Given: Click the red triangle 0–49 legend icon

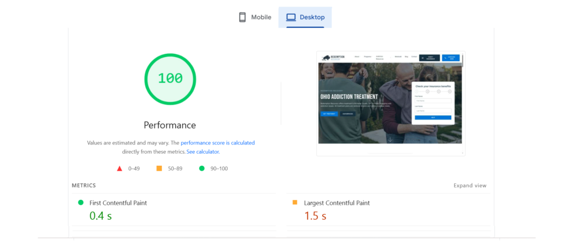Looking at the screenshot, I should click(120, 169).
